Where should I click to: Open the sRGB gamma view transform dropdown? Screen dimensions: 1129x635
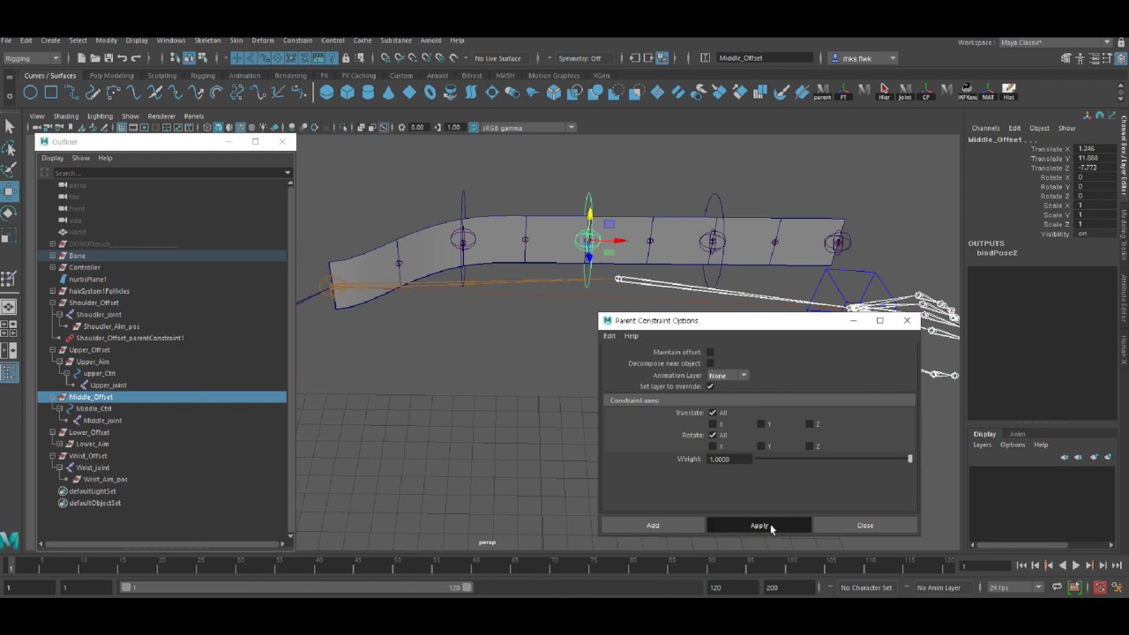click(x=528, y=128)
